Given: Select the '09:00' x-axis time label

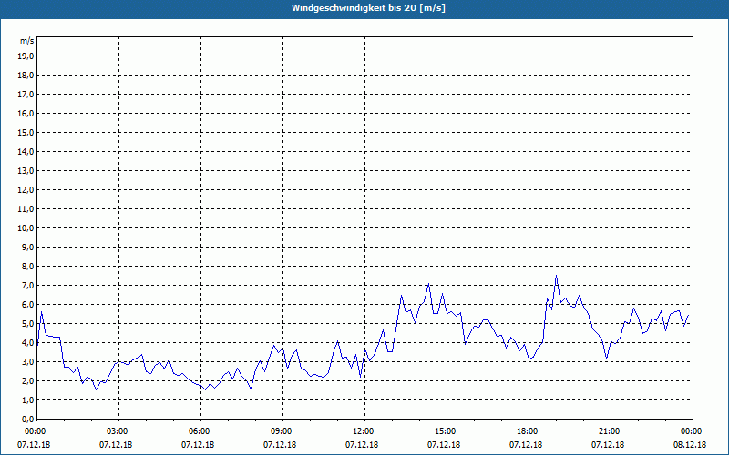Looking at the screenshot, I should tap(282, 431).
